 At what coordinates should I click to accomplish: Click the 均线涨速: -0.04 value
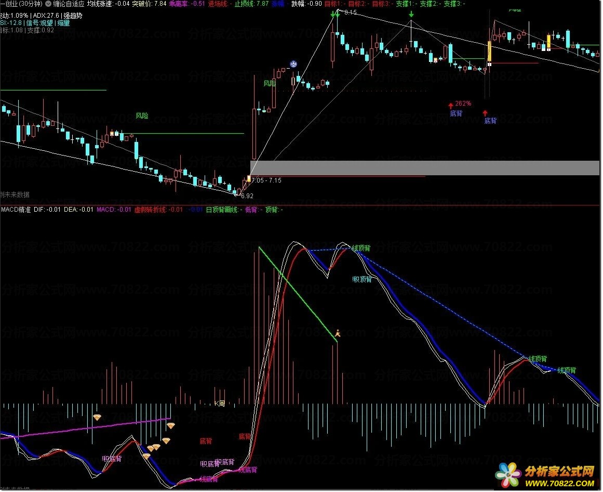point(109,4)
